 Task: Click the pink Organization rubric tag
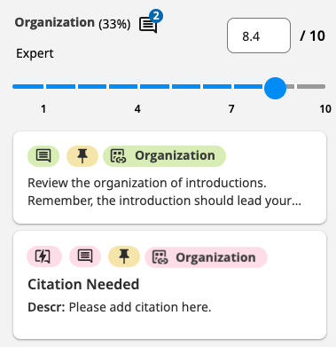tap(206, 257)
